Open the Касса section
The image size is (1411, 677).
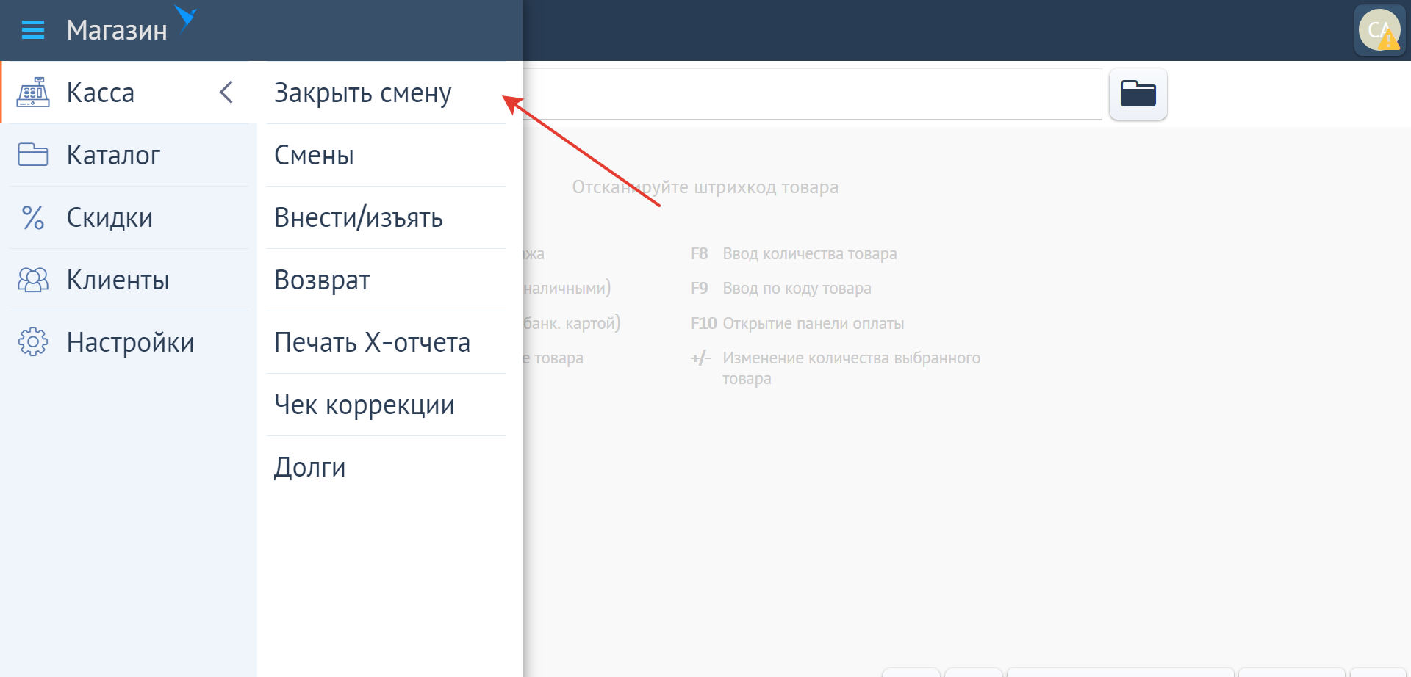129,93
